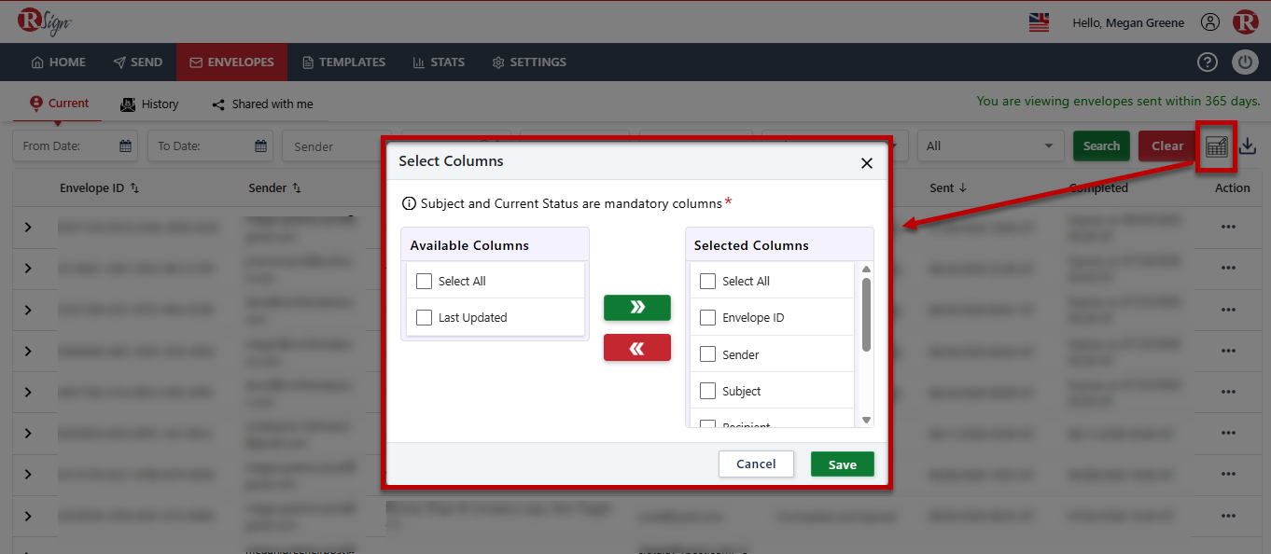Viewport: 1271px width, 554px height.
Task: Close the Select Columns dialog
Action: (866, 163)
